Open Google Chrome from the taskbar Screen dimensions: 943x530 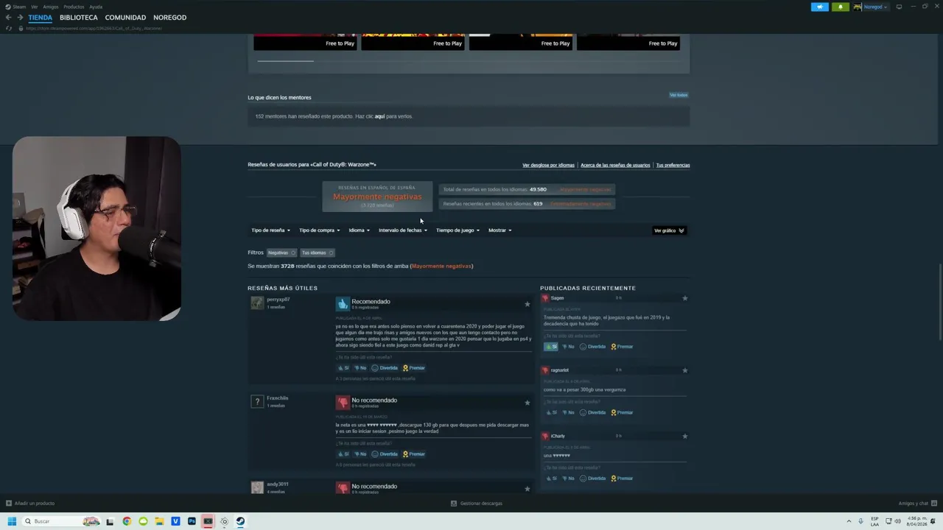coord(127,521)
